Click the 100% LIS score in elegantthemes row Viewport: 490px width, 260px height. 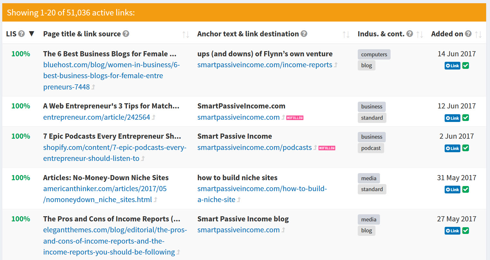[21, 219]
